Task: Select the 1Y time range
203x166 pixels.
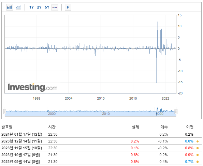Action: click(31, 7)
